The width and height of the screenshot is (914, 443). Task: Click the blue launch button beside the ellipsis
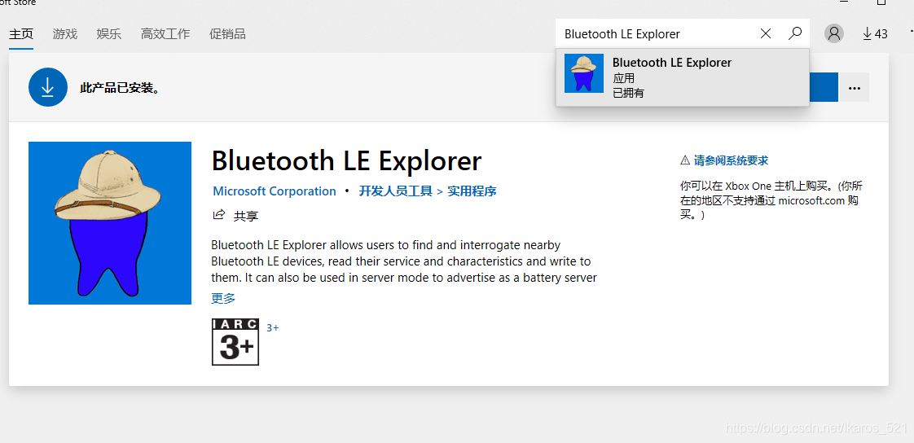click(x=824, y=87)
